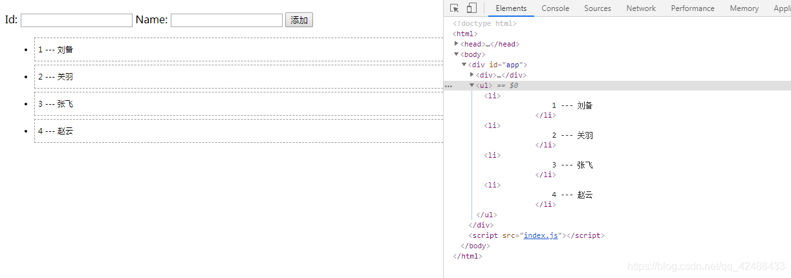
Task: Click the 'Id:' label text
Action: click(x=11, y=20)
